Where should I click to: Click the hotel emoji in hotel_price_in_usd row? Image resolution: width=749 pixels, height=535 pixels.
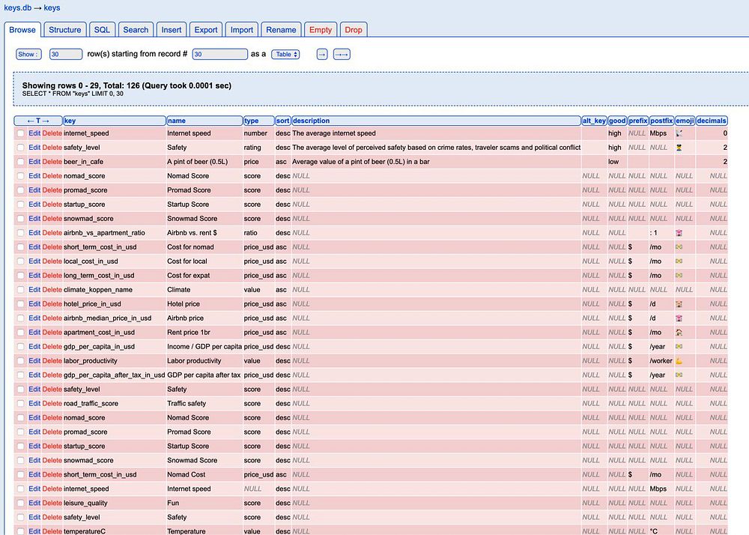point(679,304)
